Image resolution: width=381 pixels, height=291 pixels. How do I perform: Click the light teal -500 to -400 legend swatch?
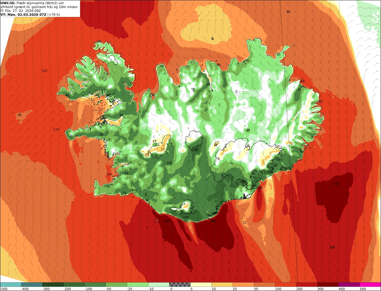click(x=10, y=284)
